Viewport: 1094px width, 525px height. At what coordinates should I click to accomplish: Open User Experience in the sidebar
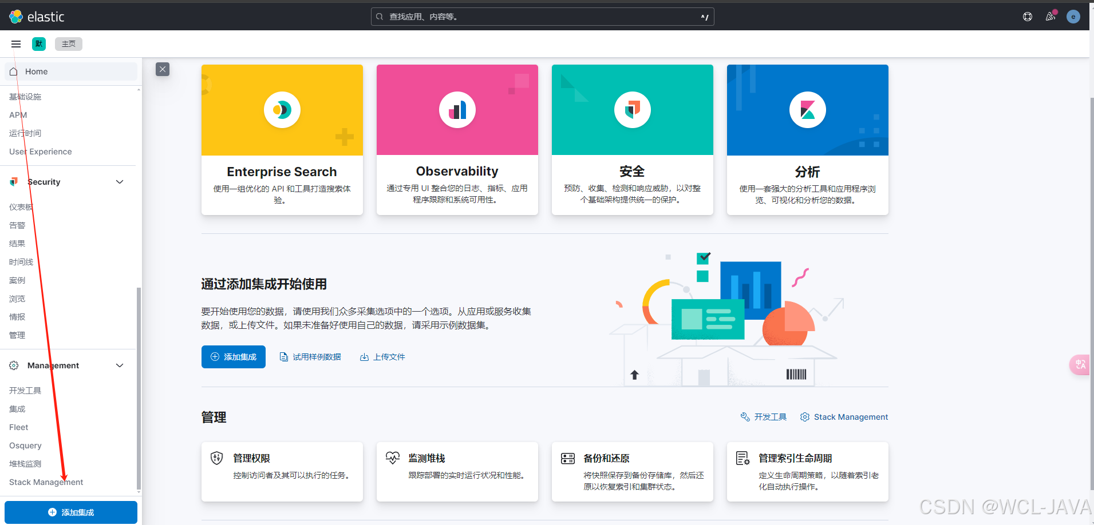[x=41, y=152]
